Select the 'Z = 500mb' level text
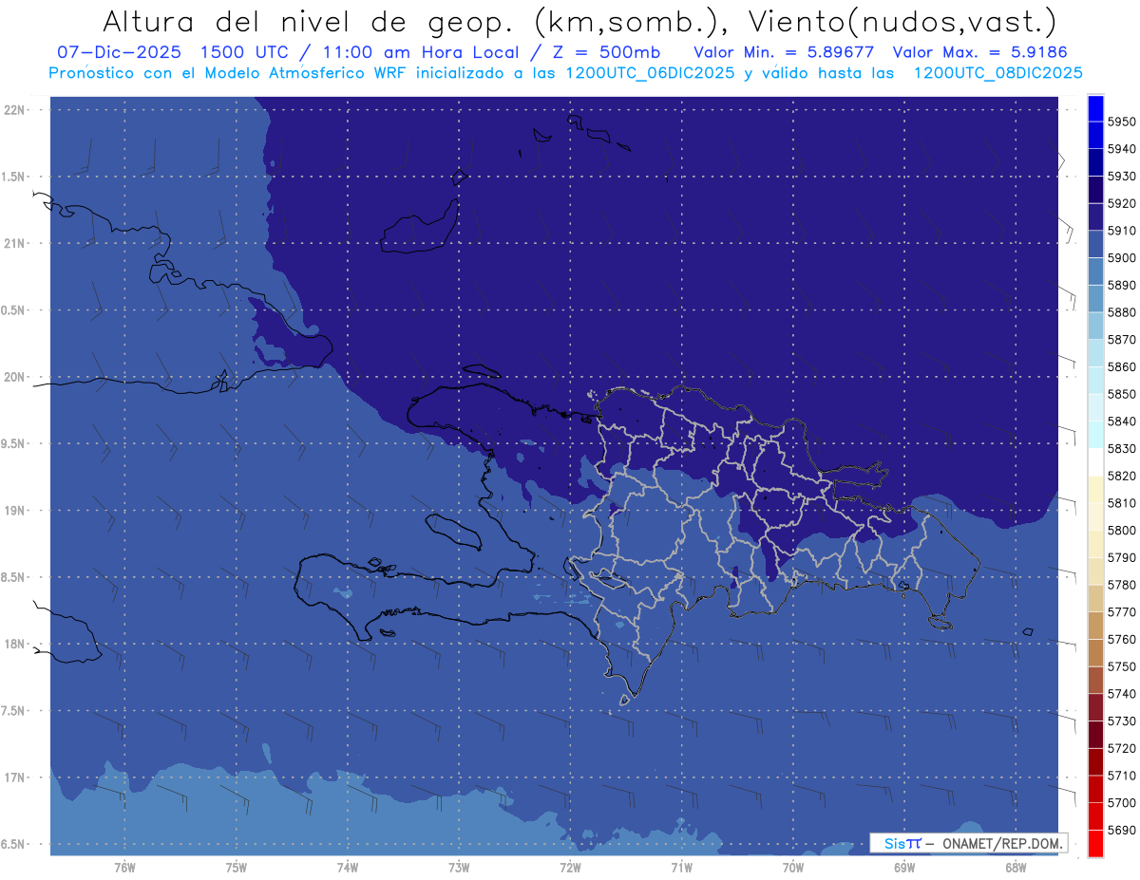This screenshot has width=1140, height=880. (x=608, y=53)
